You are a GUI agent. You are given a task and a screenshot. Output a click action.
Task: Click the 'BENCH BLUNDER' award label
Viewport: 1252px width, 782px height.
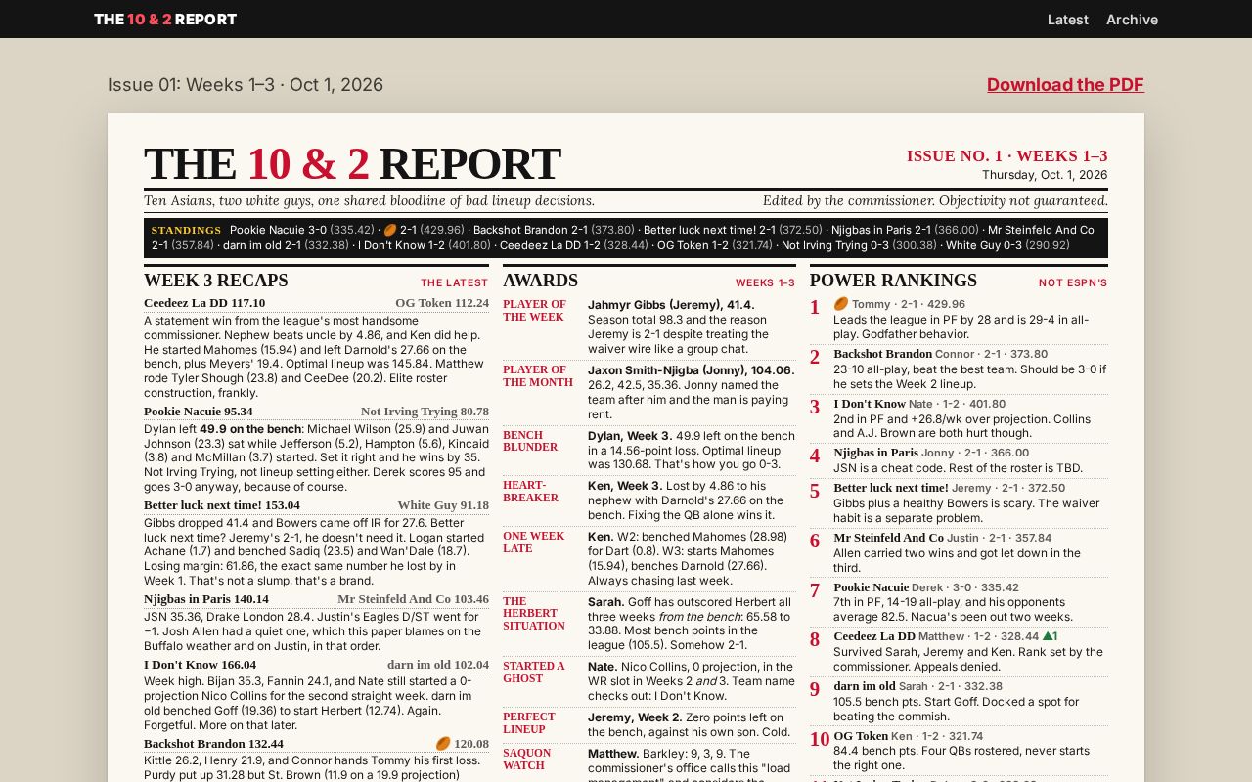[530, 441]
